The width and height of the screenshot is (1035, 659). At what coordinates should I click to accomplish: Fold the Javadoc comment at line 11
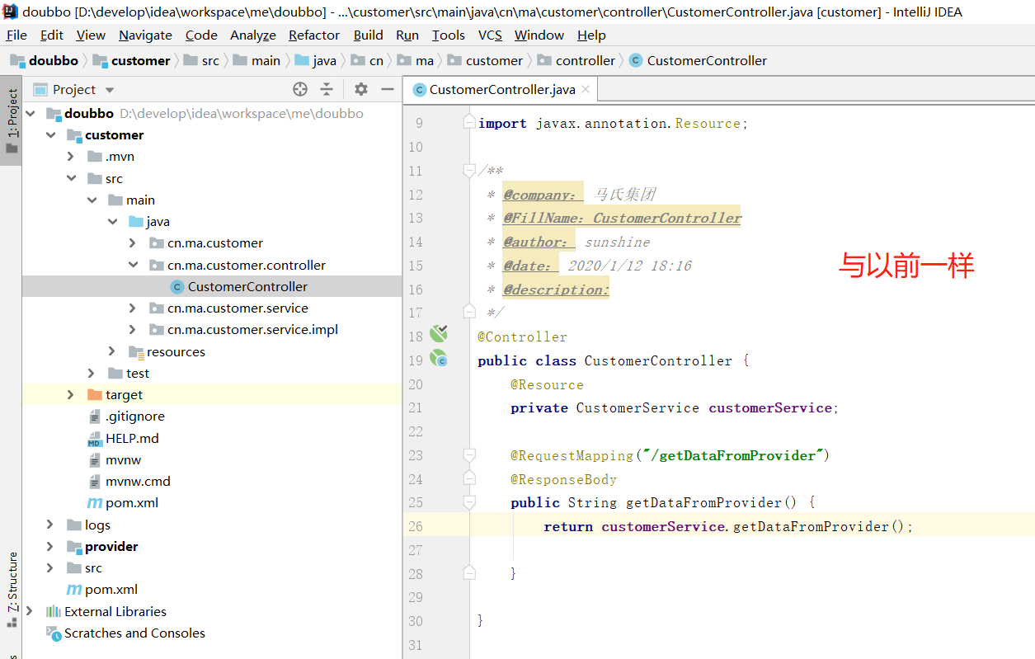click(x=469, y=171)
